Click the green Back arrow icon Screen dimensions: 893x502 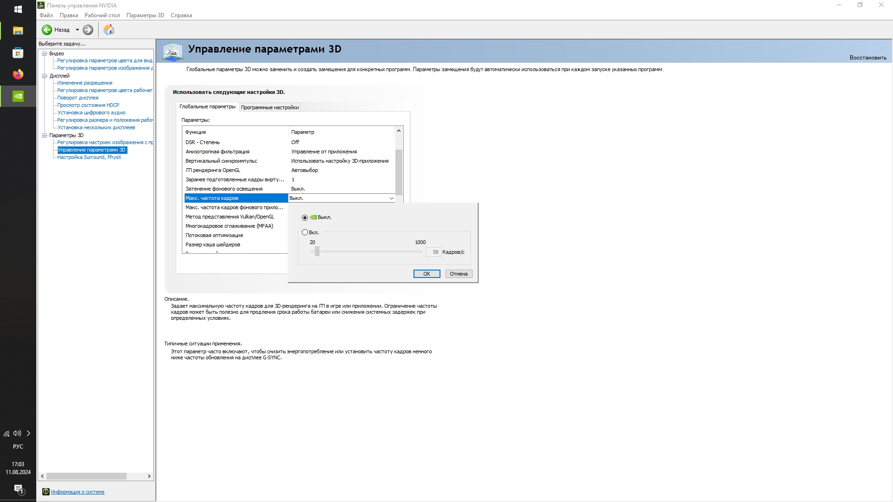point(47,30)
